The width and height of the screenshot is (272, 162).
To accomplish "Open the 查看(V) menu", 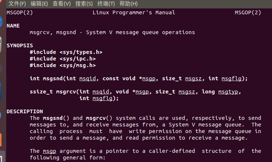I will click(62, 4).
